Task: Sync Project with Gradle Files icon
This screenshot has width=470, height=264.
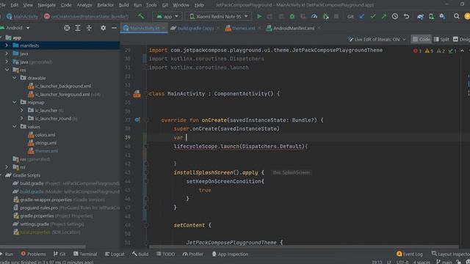Action: tap(420, 16)
